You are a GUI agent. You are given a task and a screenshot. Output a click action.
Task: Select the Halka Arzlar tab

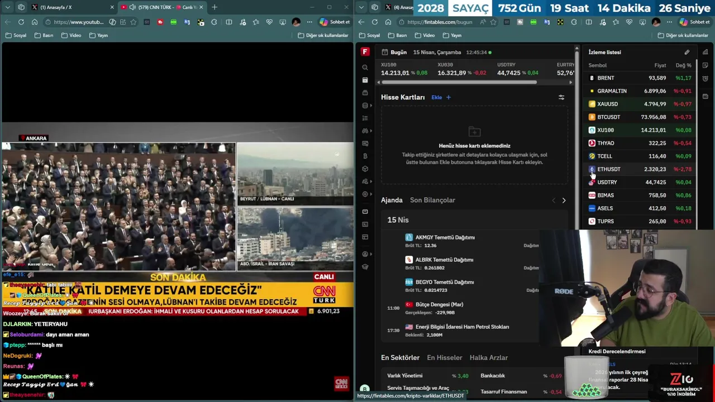489,357
